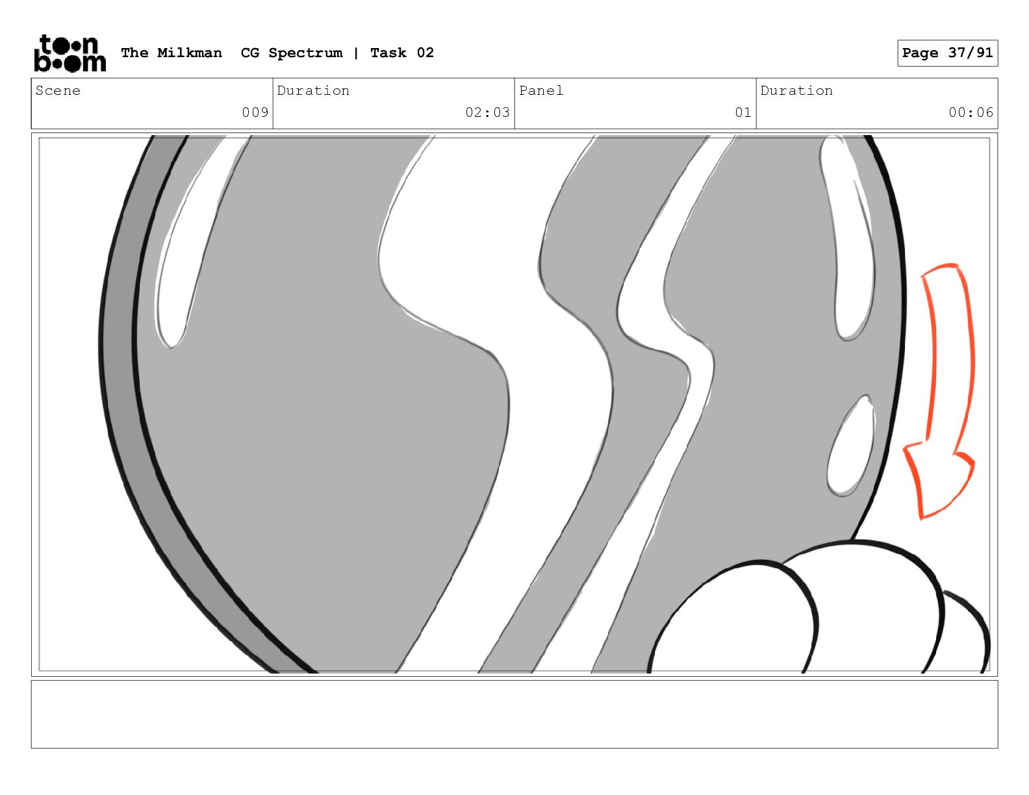Image resolution: width=1029 pixels, height=795 pixels.
Task: Click the scene number "009"
Action: (x=255, y=112)
